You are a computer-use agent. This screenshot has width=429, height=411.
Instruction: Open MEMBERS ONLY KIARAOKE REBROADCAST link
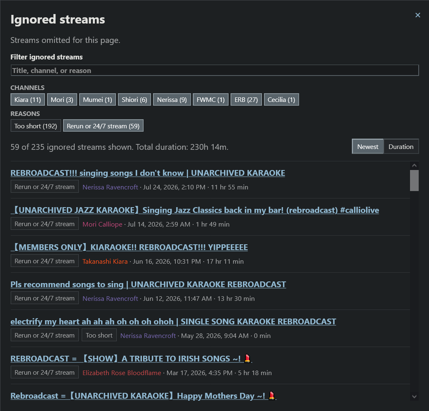(x=129, y=247)
